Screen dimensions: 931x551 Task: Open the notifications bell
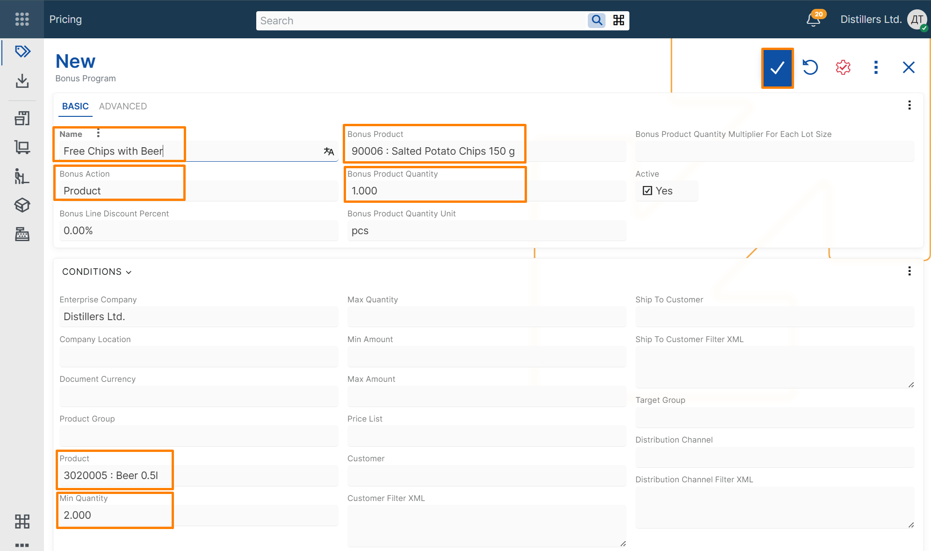click(x=814, y=20)
